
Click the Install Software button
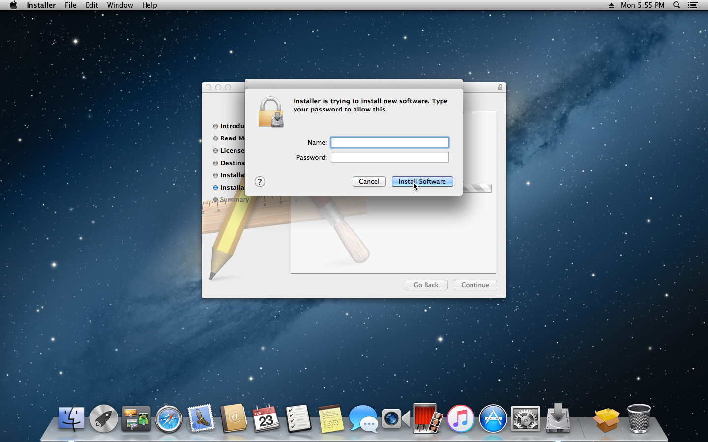click(x=422, y=182)
